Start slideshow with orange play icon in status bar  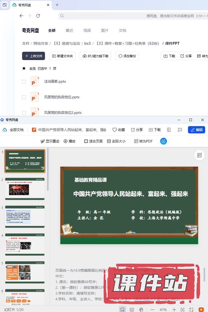(x=201, y=309)
